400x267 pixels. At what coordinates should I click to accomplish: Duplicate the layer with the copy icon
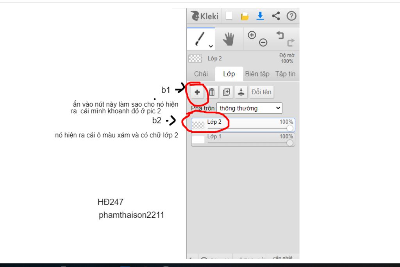[226, 92]
